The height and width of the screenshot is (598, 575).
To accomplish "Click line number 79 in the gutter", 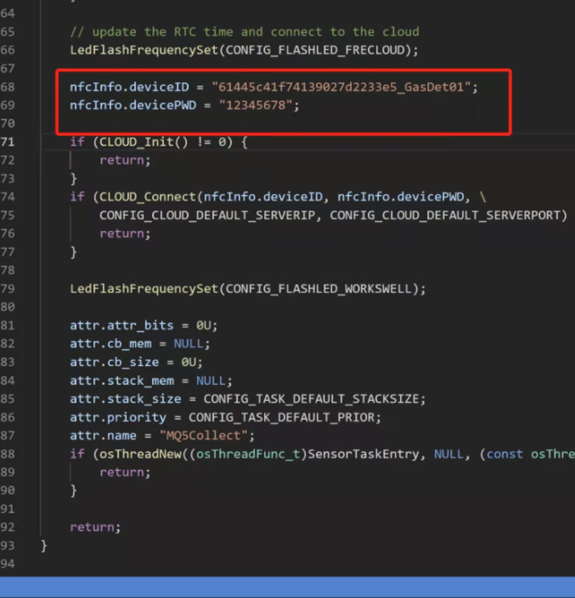I will (x=7, y=289).
